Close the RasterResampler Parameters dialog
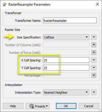 tap(98, 4)
